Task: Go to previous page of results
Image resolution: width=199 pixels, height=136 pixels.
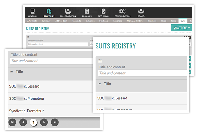Action: (23, 122)
